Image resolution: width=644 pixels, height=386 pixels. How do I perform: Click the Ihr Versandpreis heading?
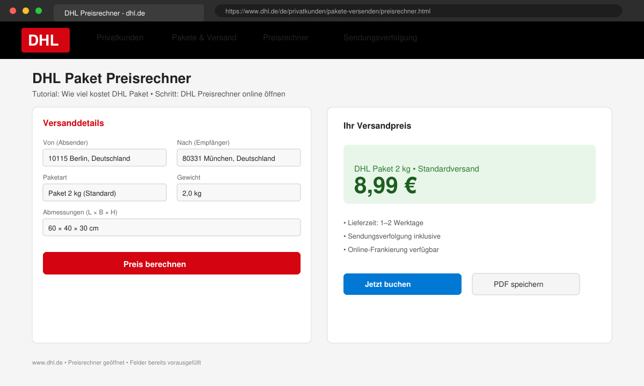377,126
